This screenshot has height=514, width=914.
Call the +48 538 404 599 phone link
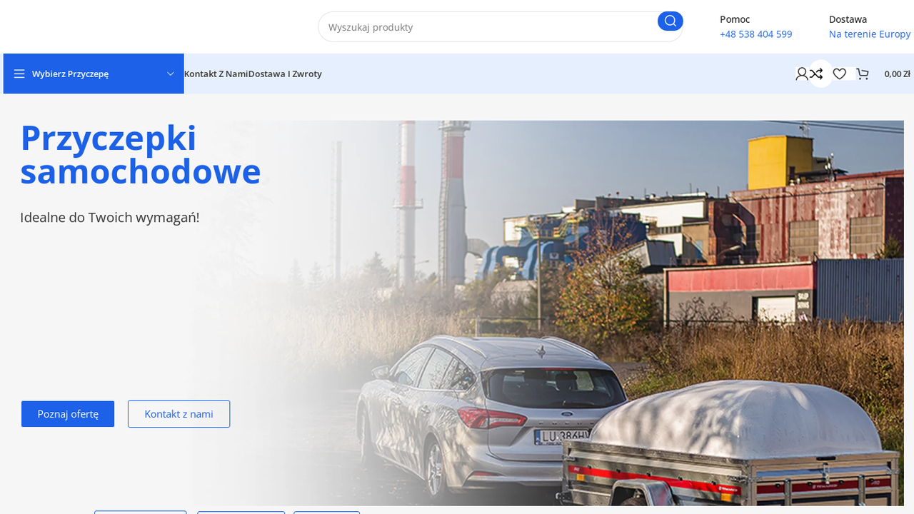tap(755, 34)
